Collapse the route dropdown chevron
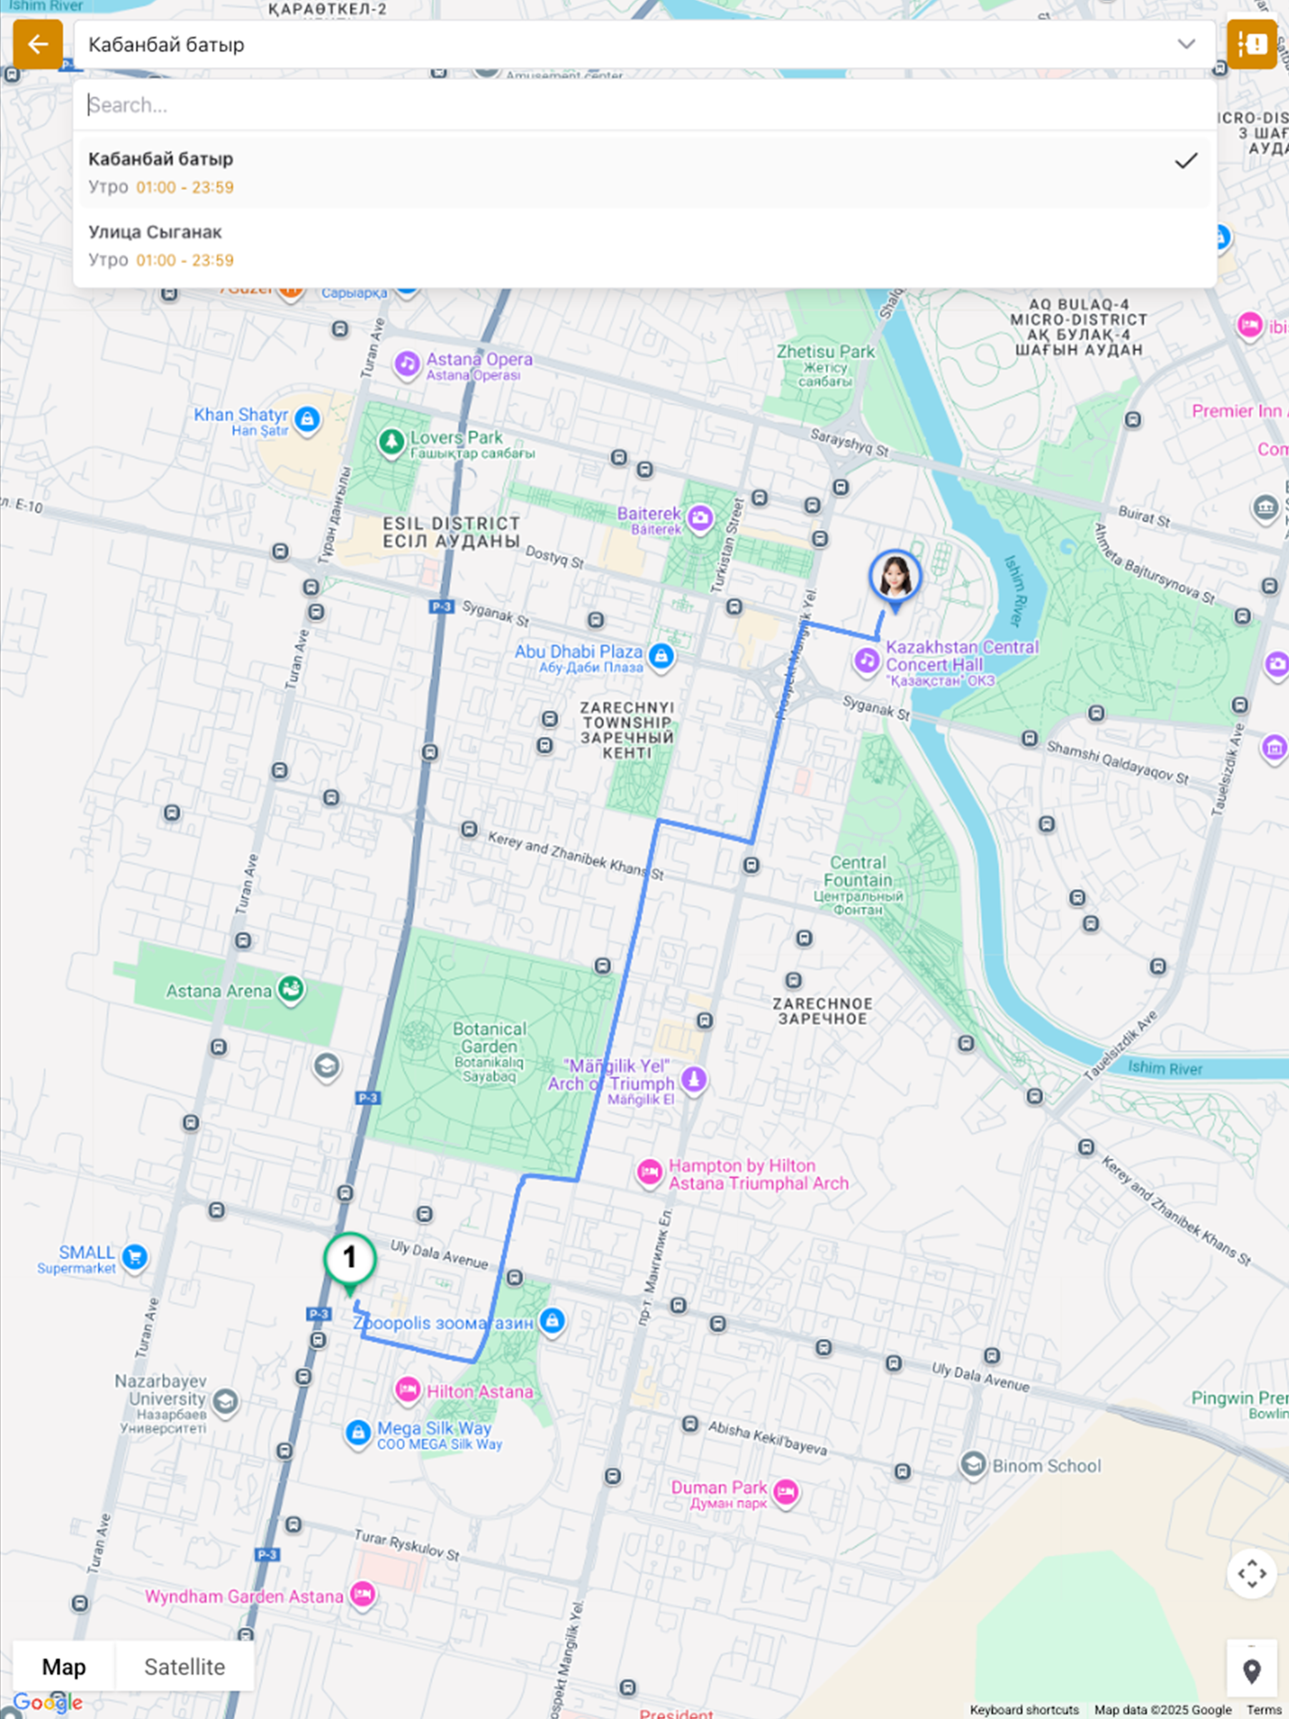Viewport: 1289px width, 1719px height. (x=1186, y=44)
